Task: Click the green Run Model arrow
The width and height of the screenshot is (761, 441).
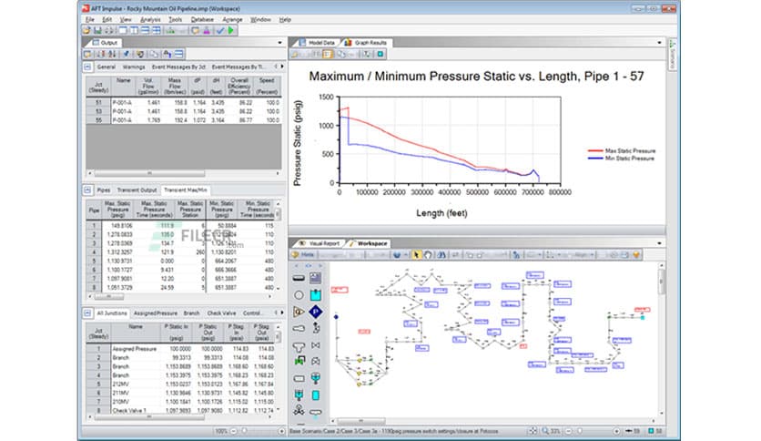Action: click(x=231, y=30)
